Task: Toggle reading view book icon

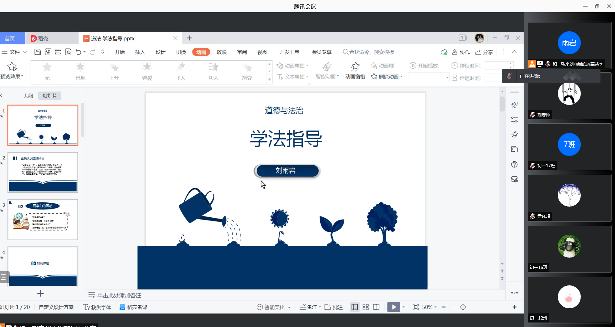Action: click(x=376, y=307)
